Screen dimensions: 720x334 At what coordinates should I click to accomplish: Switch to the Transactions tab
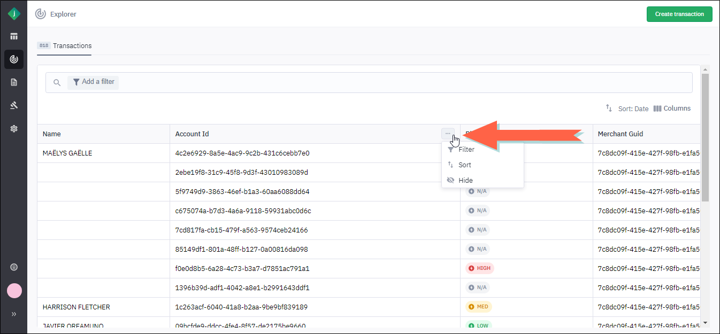tap(65, 46)
